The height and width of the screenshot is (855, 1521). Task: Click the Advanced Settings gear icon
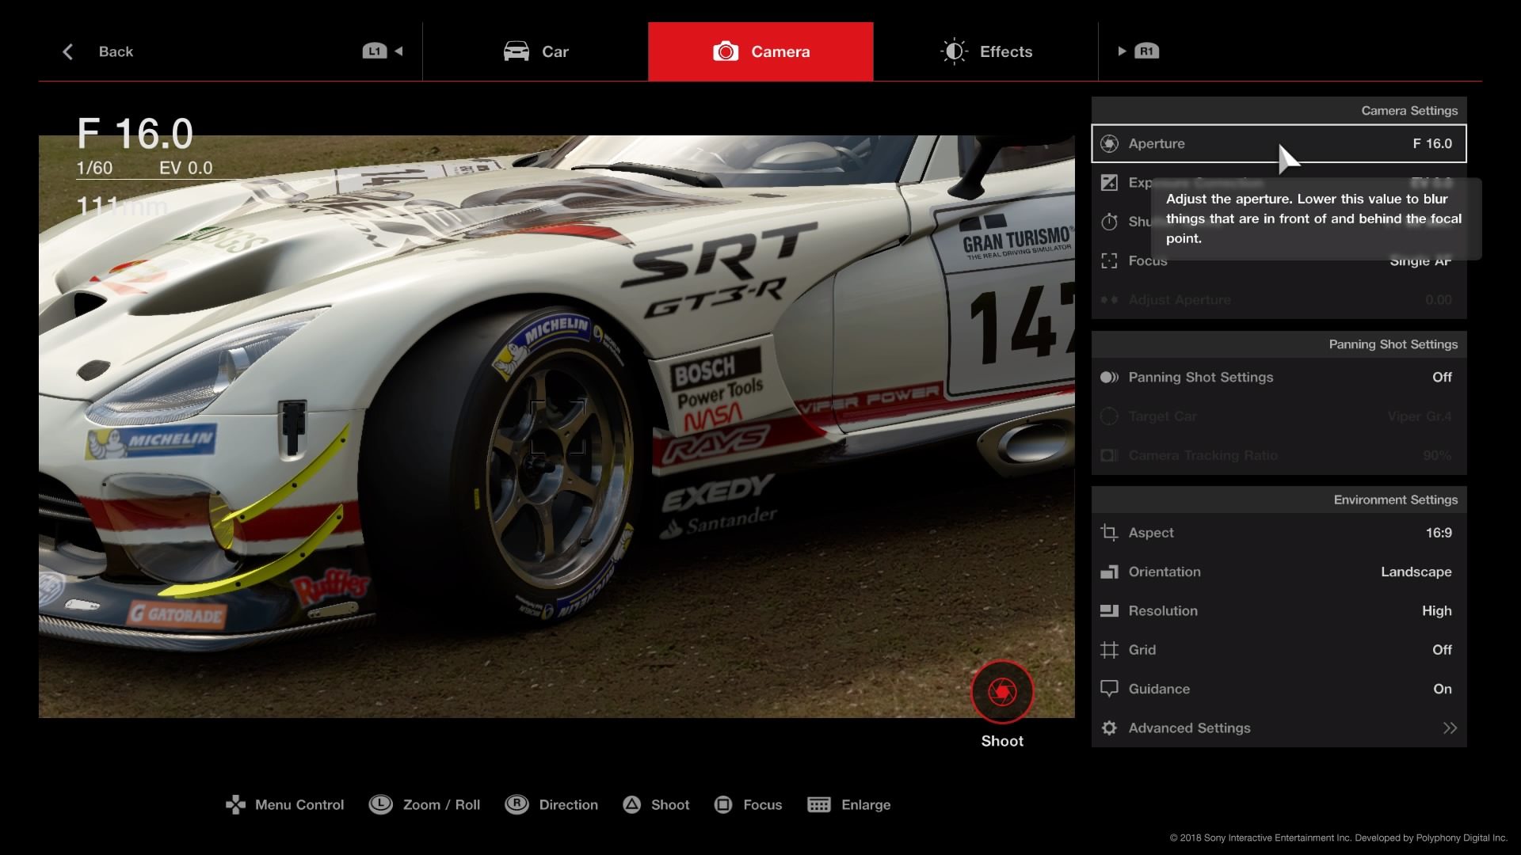pyautogui.click(x=1109, y=728)
